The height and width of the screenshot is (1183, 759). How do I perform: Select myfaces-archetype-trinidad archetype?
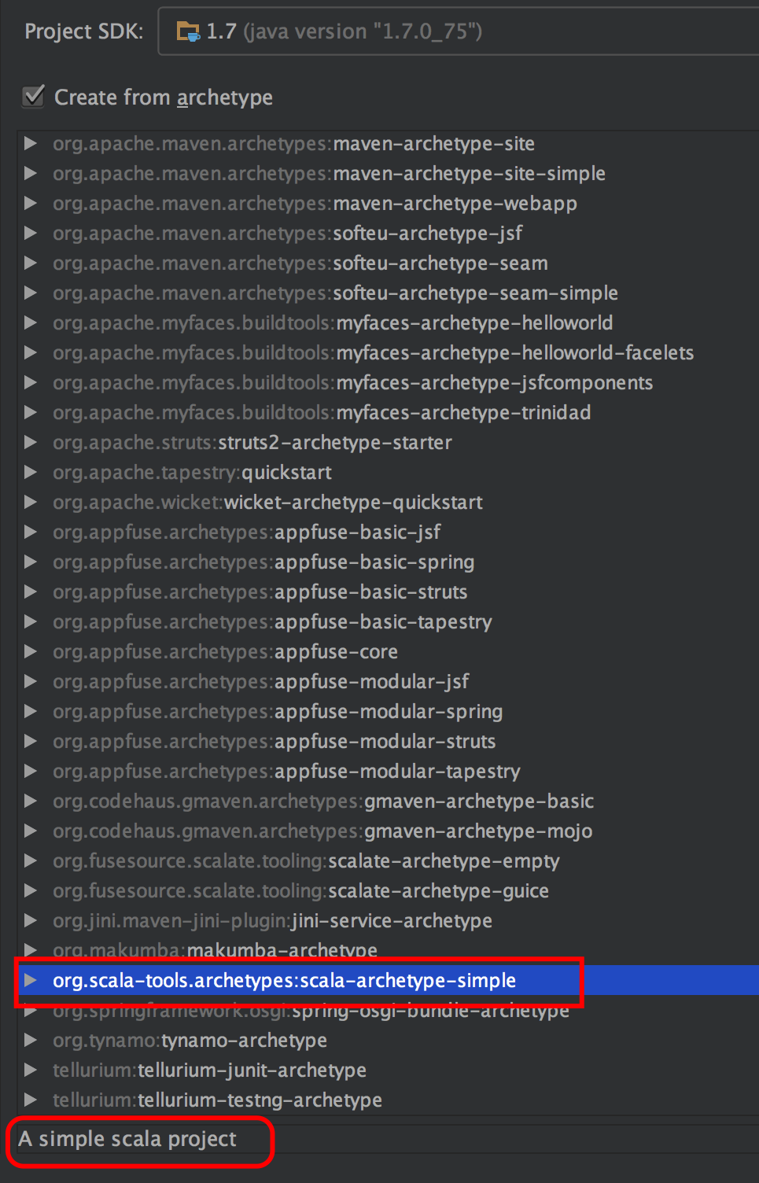[322, 412]
